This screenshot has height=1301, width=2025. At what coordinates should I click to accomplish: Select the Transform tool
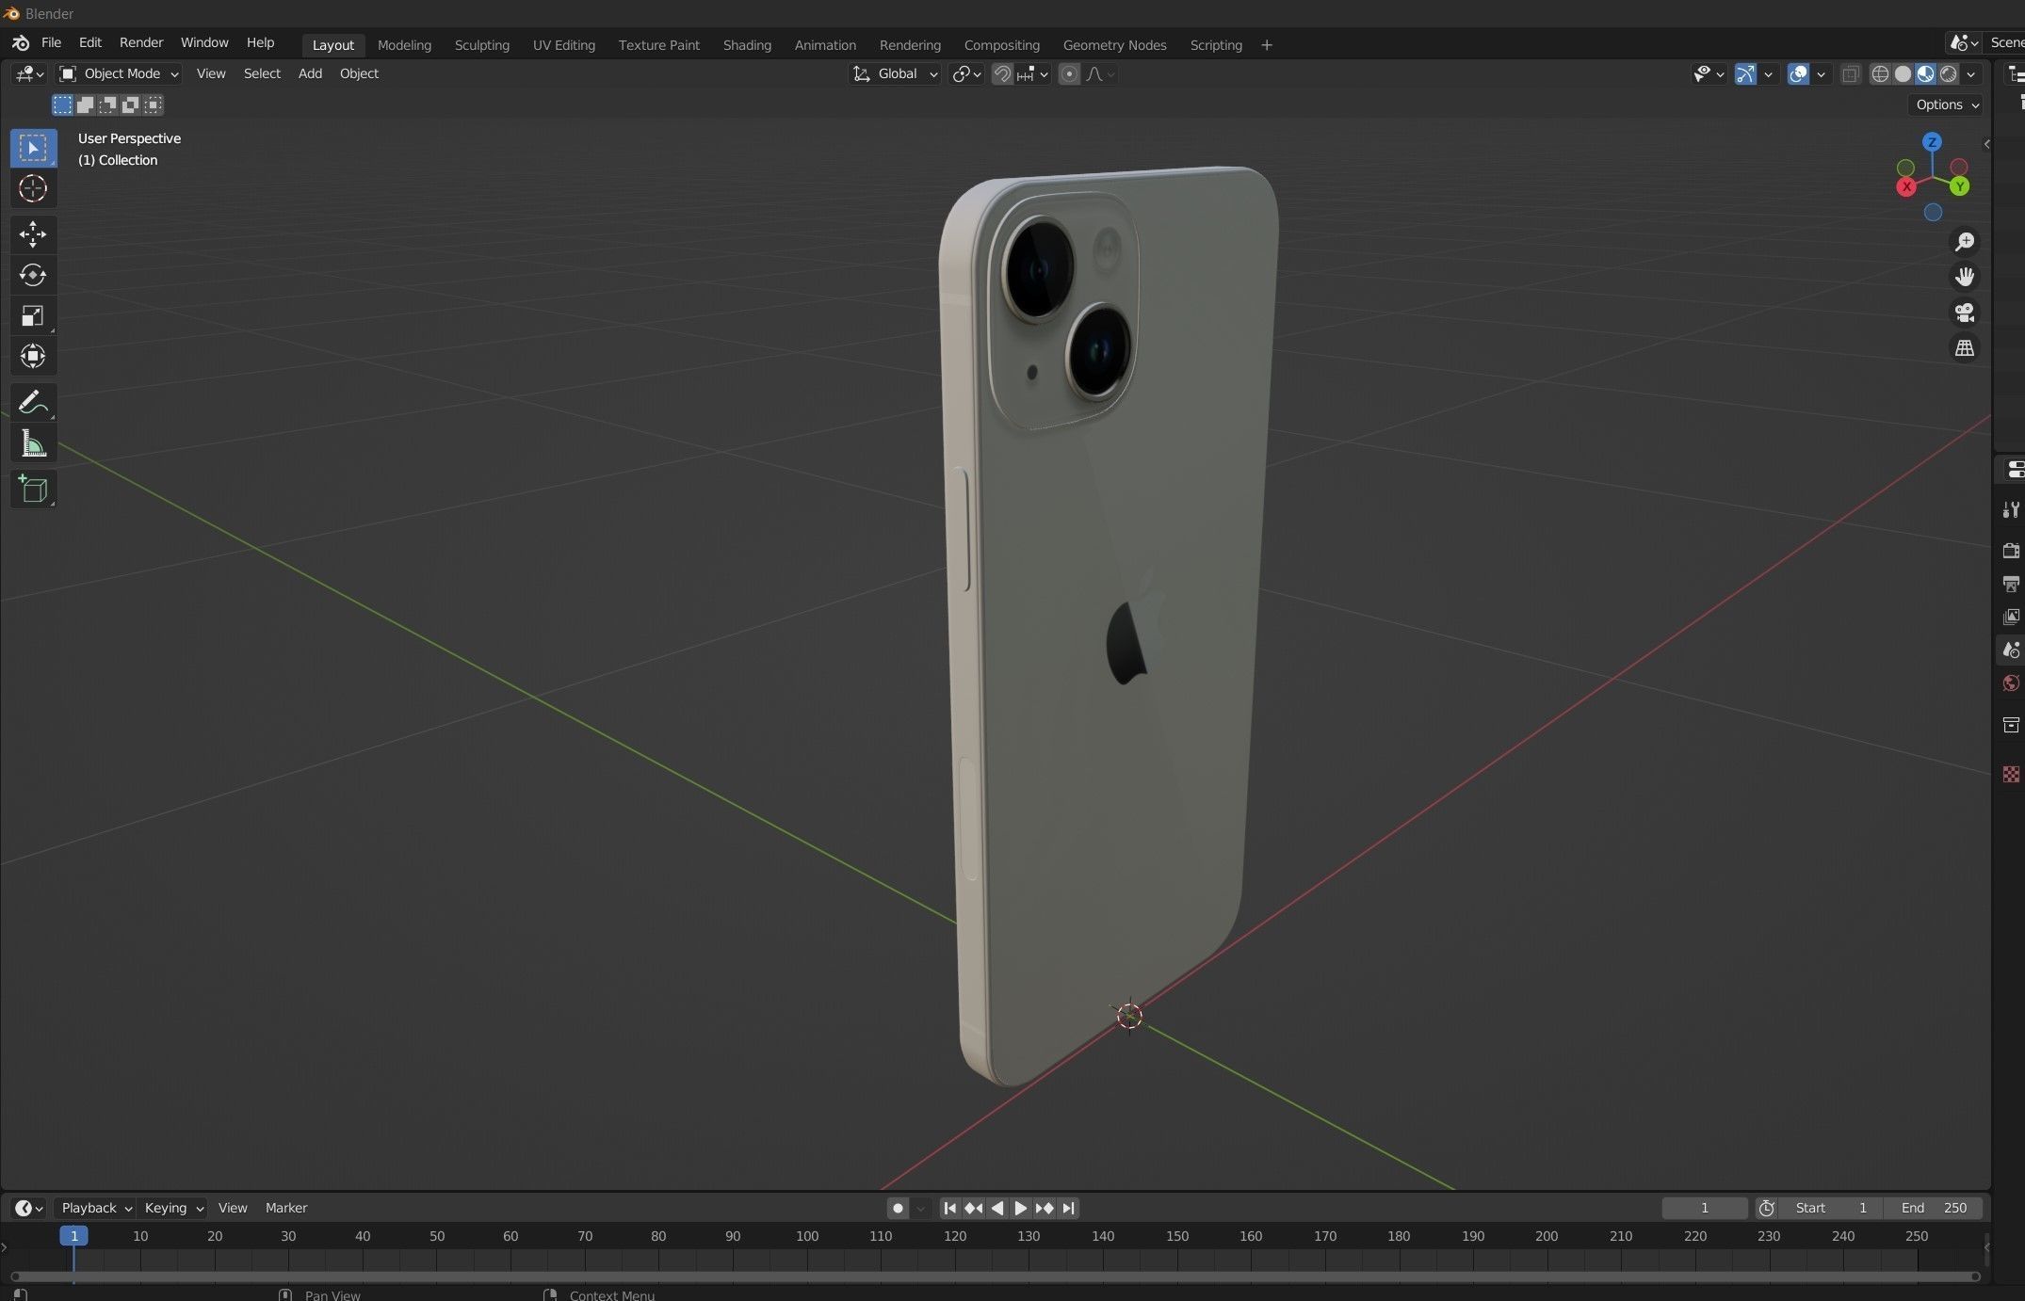point(33,356)
